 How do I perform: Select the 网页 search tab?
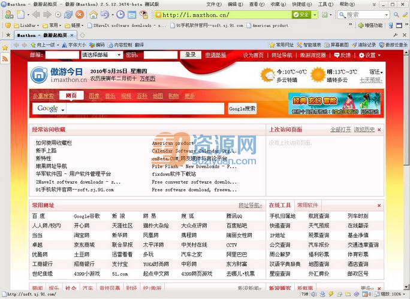coord(71,96)
